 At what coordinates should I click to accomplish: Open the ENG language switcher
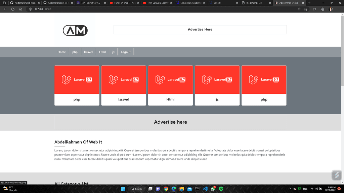pos(305,189)
